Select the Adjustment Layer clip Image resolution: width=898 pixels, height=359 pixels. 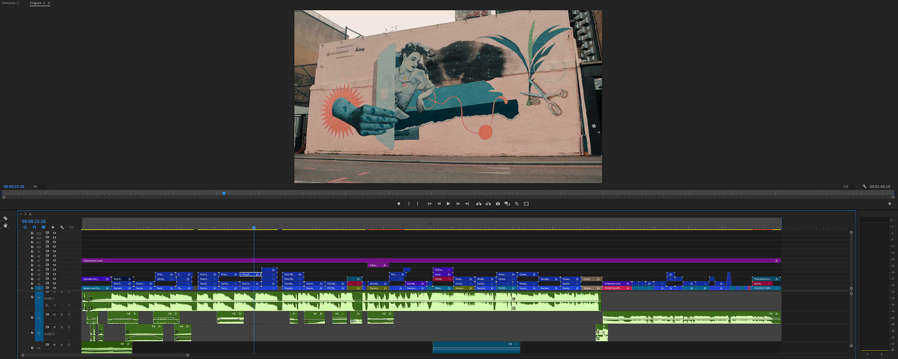(431, 260)
